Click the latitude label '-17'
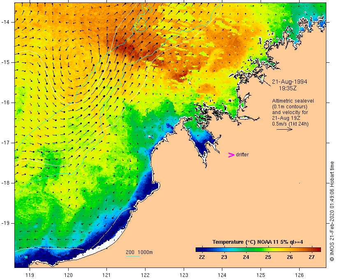The height and width of the screenshot is (279, 337). coord(5,143)
